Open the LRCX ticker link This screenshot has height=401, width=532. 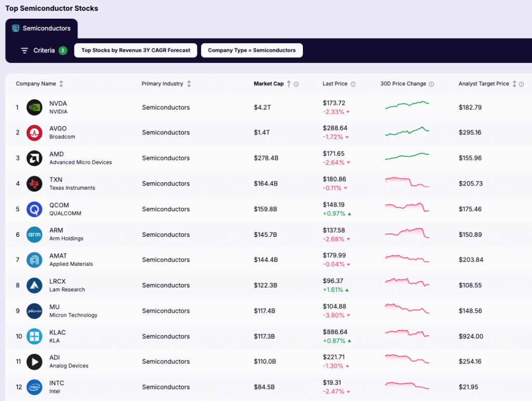tap(57, 281)
